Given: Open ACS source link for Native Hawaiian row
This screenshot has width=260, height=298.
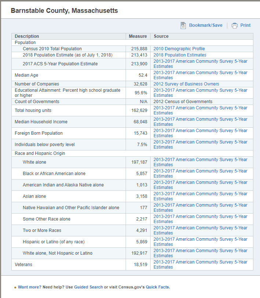Looking at the screenshot, I should point(201,208).
